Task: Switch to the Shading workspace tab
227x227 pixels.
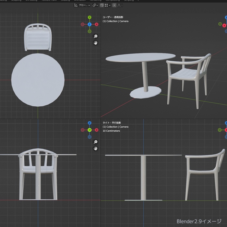Action: 65,1
